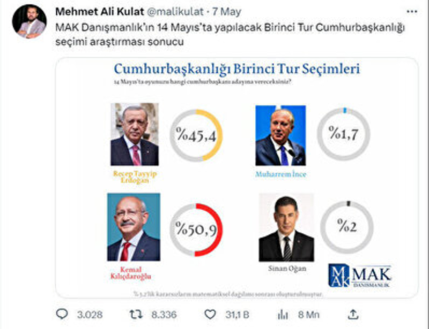The image size is (429, 329).
Task: Click Kılıçdaroğlu's photo in the poll image
Action: (x=134, y=227)
